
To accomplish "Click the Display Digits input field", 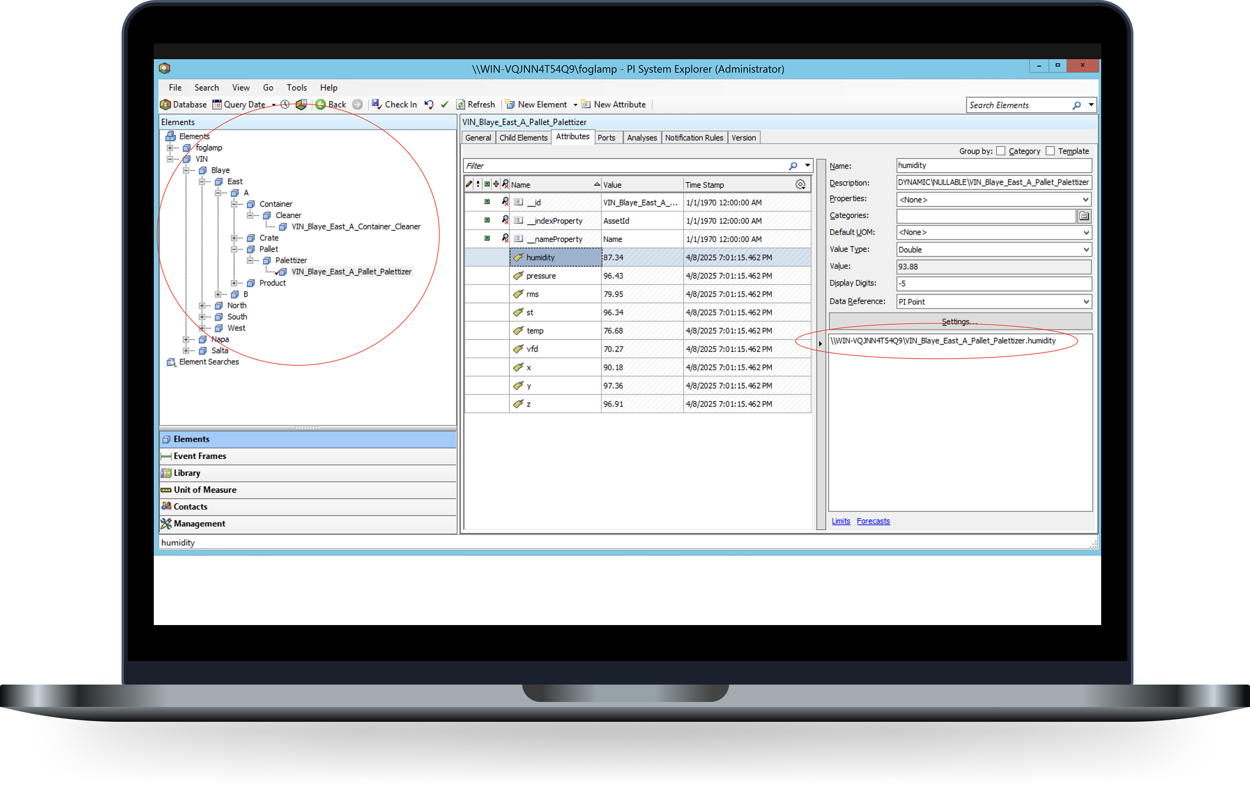I will click(994, 284).
